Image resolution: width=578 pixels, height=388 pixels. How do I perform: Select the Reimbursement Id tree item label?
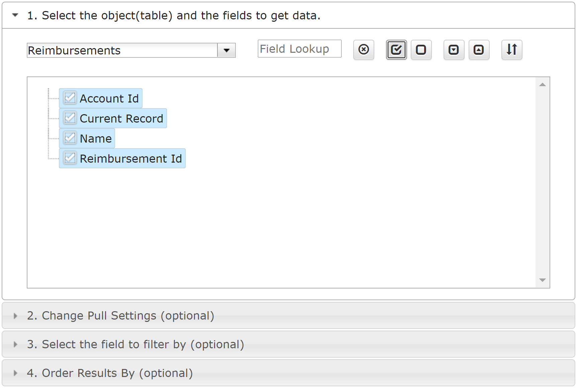(131, 159)
